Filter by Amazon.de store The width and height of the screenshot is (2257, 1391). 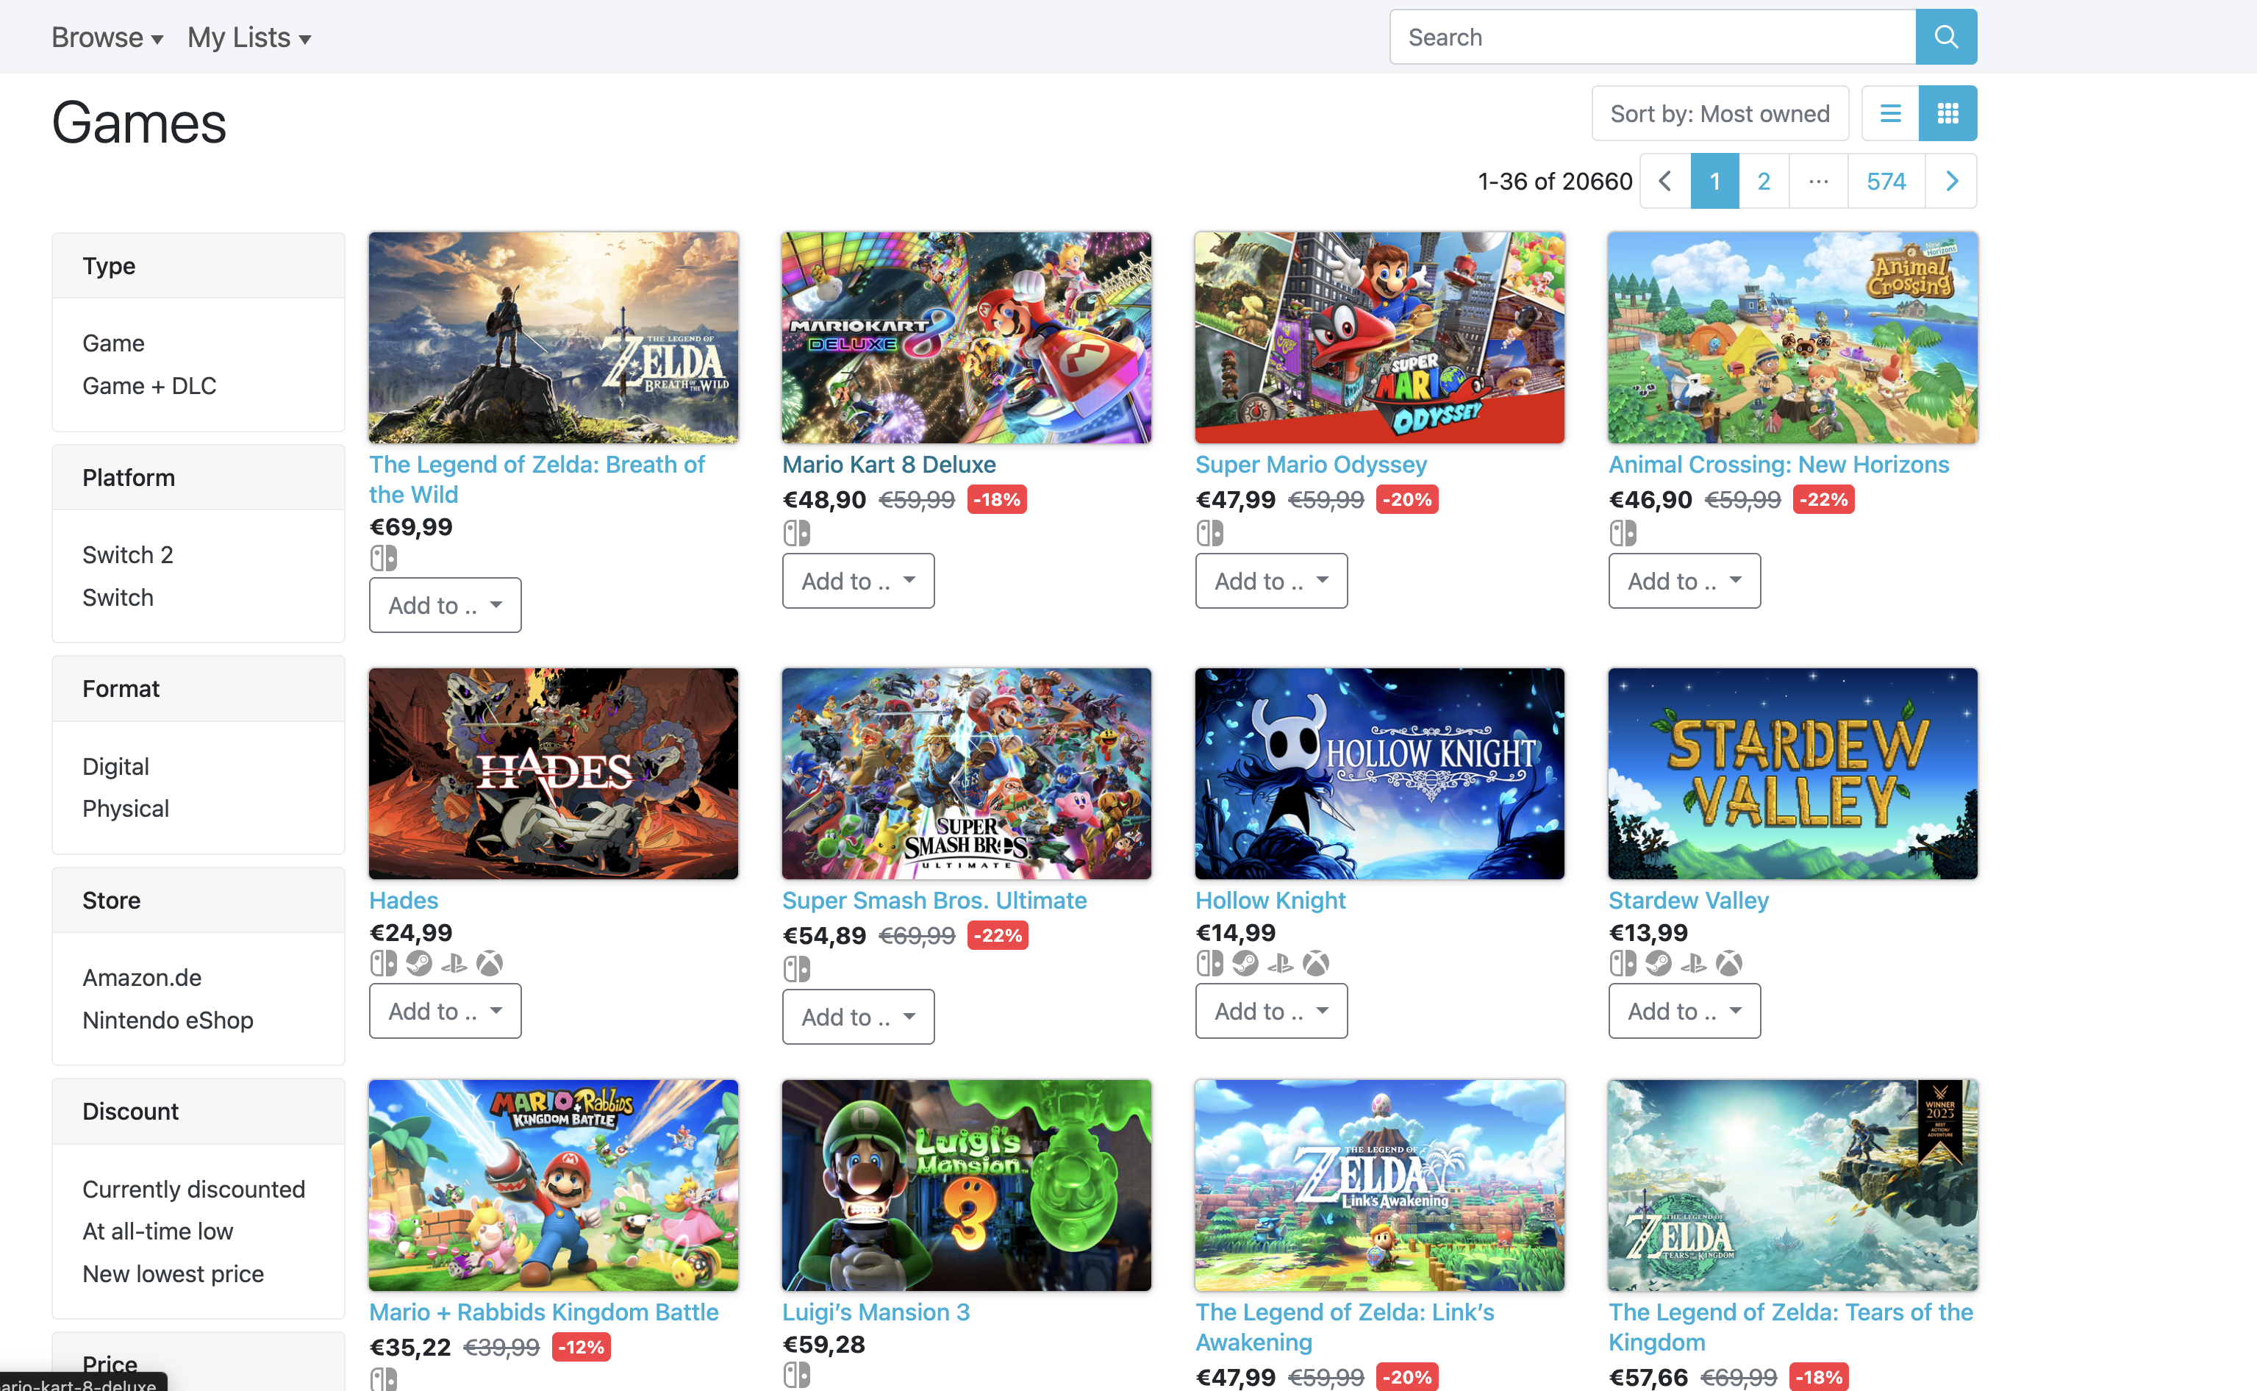pos(142,977)
